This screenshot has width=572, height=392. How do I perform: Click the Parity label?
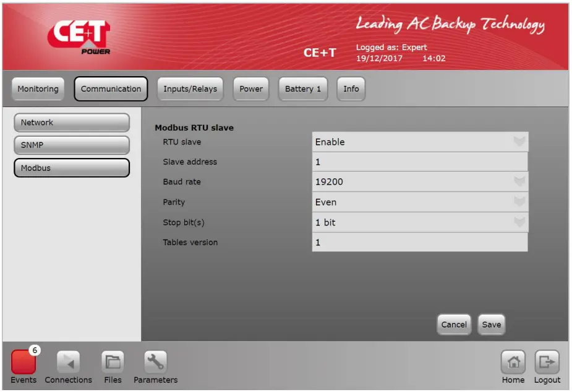(x=174, y=202)
